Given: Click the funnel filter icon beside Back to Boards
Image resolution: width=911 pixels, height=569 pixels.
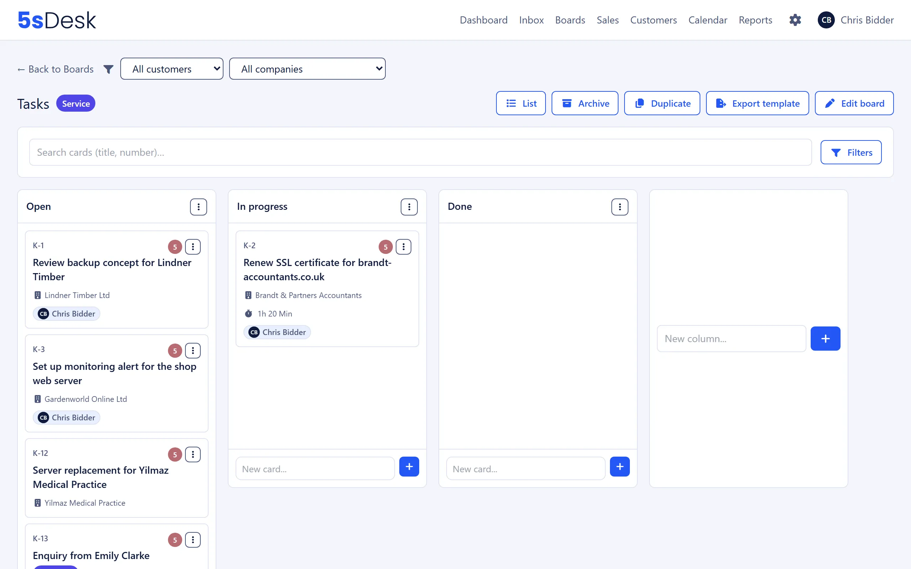Looking at the screenshot, I should click(x=109, y=69).
